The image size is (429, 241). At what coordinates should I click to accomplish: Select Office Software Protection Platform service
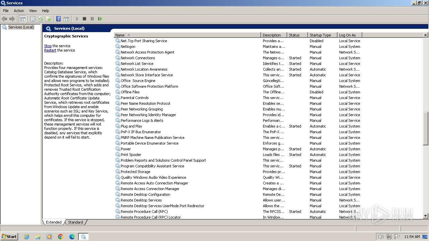click(149, 86)
